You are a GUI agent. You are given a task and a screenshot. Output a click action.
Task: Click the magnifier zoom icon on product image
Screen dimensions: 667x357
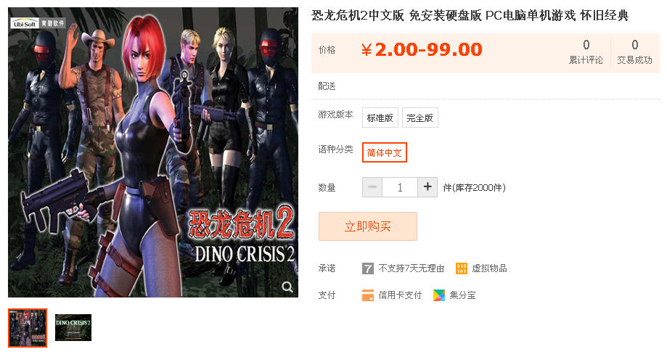click(x=287, y=287)
